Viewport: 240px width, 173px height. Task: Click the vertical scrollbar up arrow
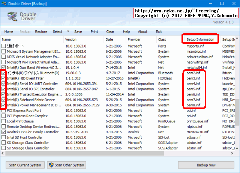click(x=237, y=38)
